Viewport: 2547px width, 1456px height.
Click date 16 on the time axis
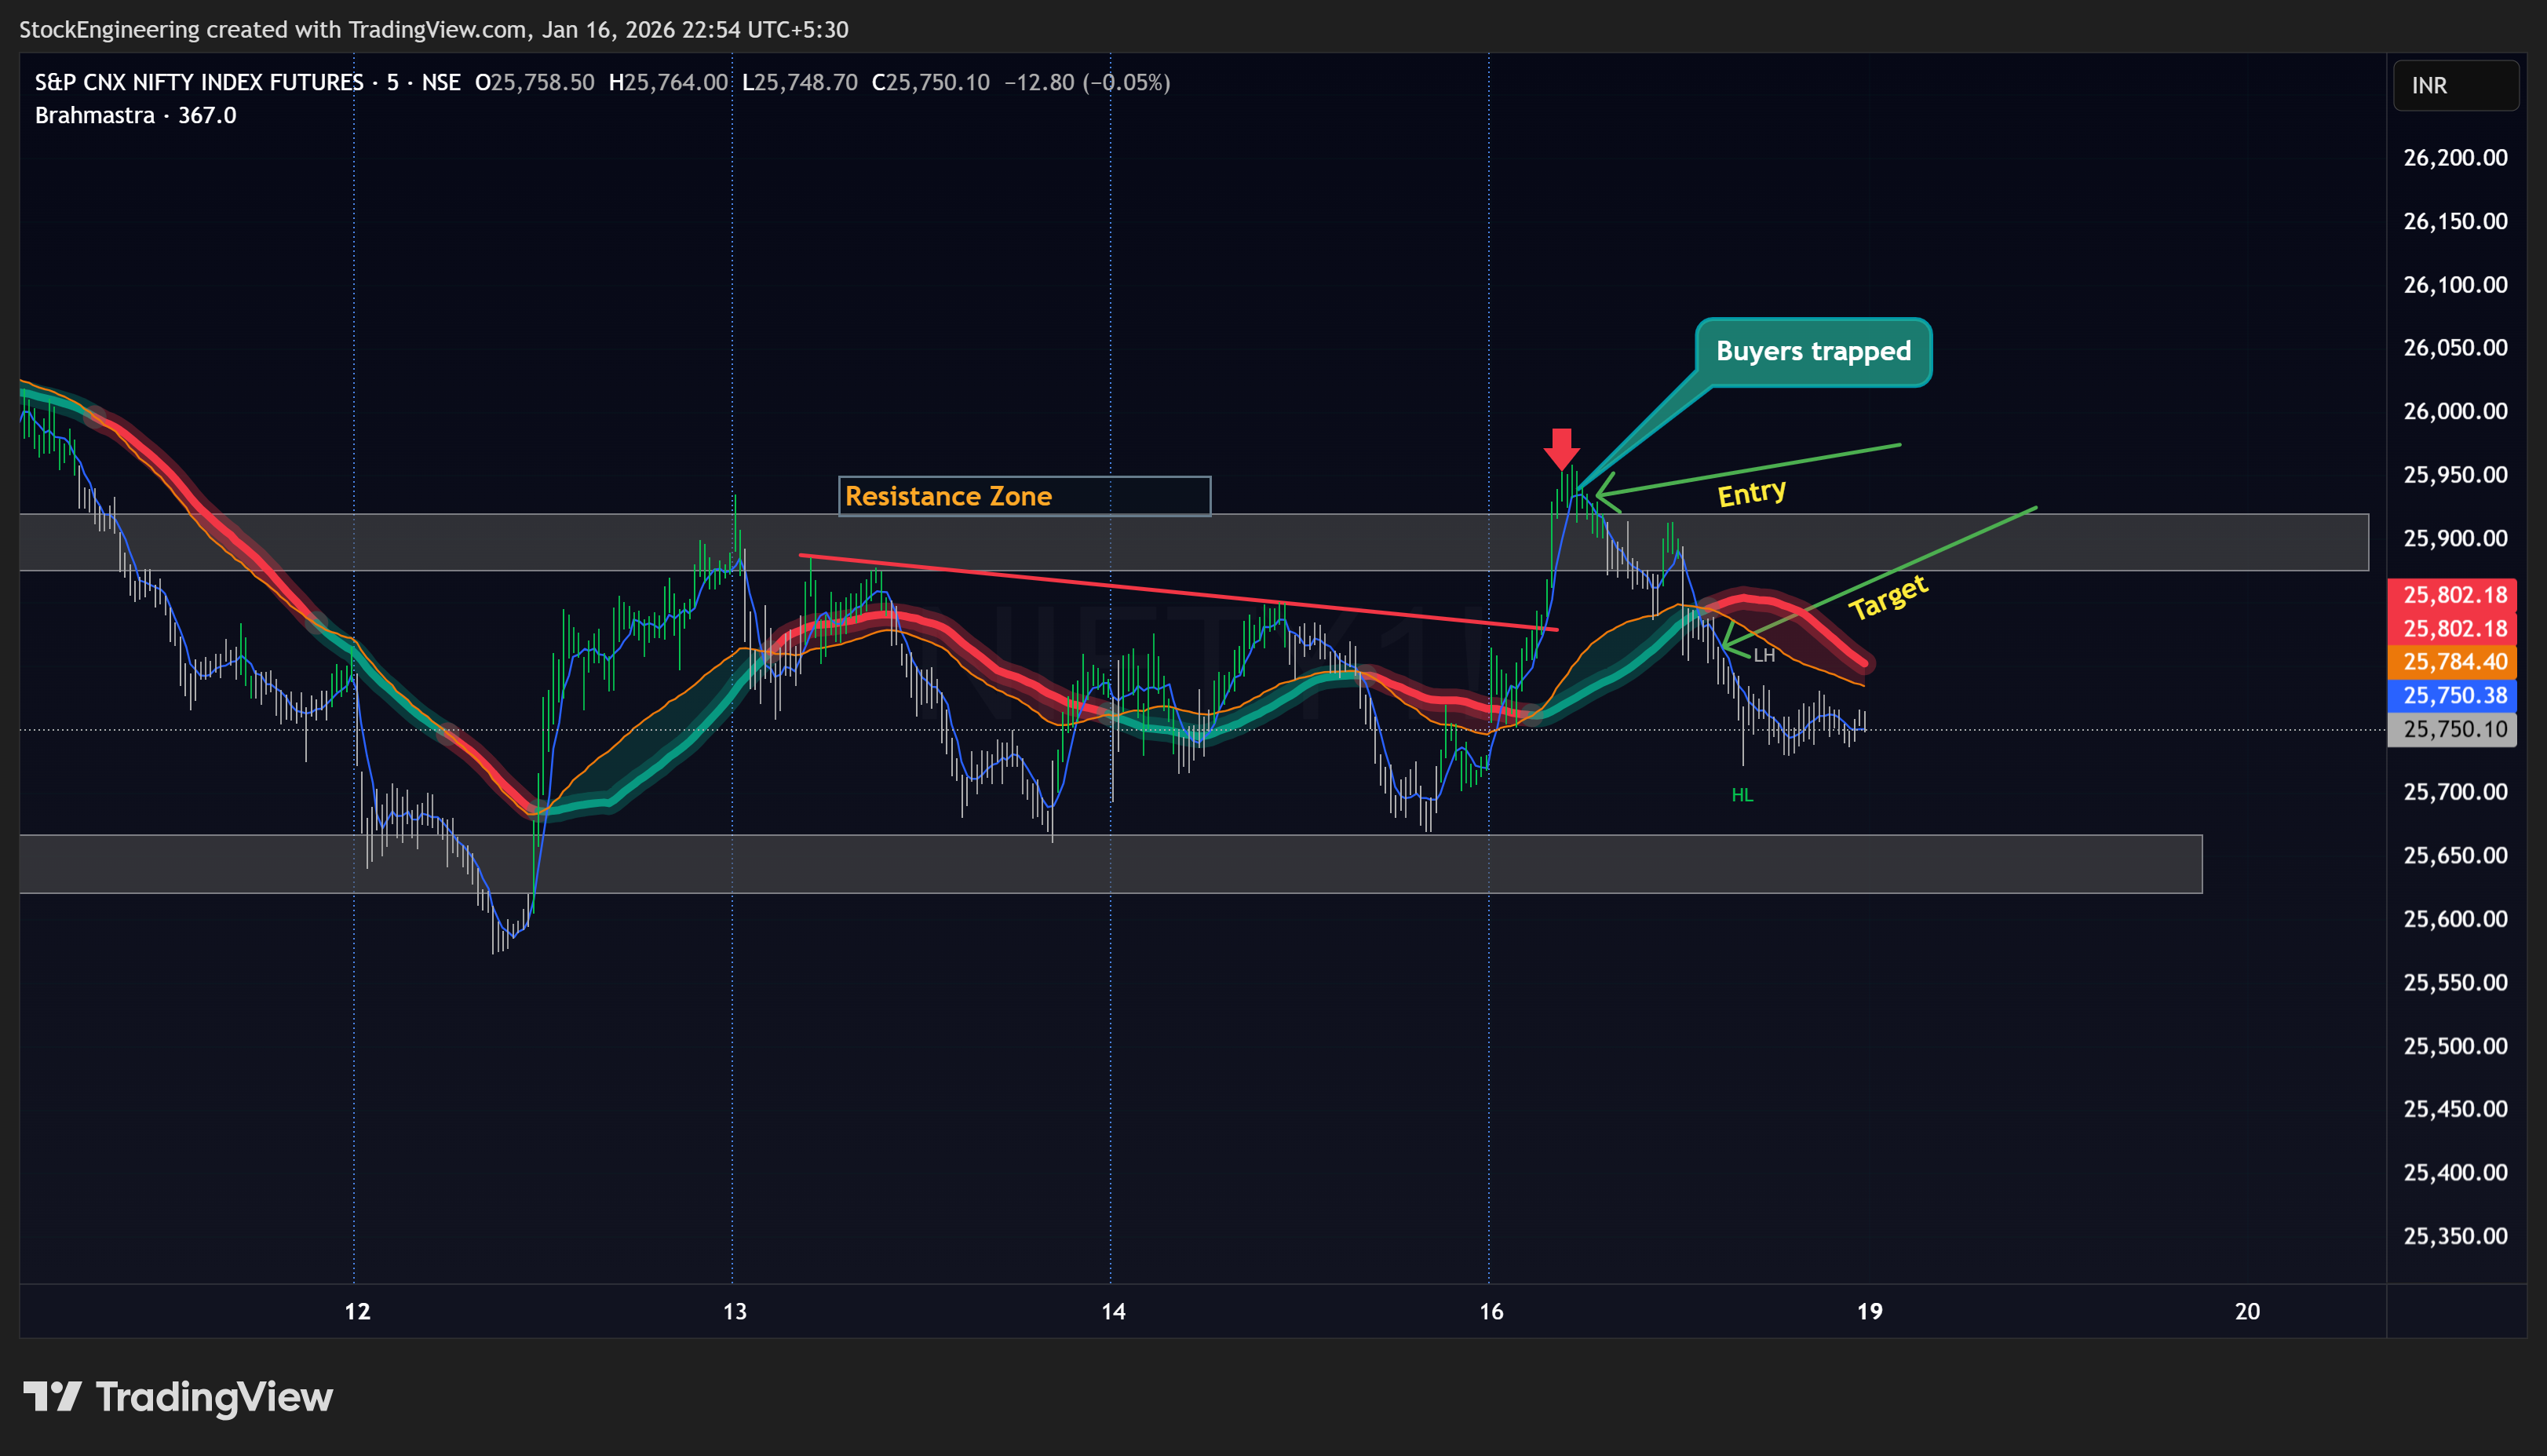click(x=1490, y=1312)
